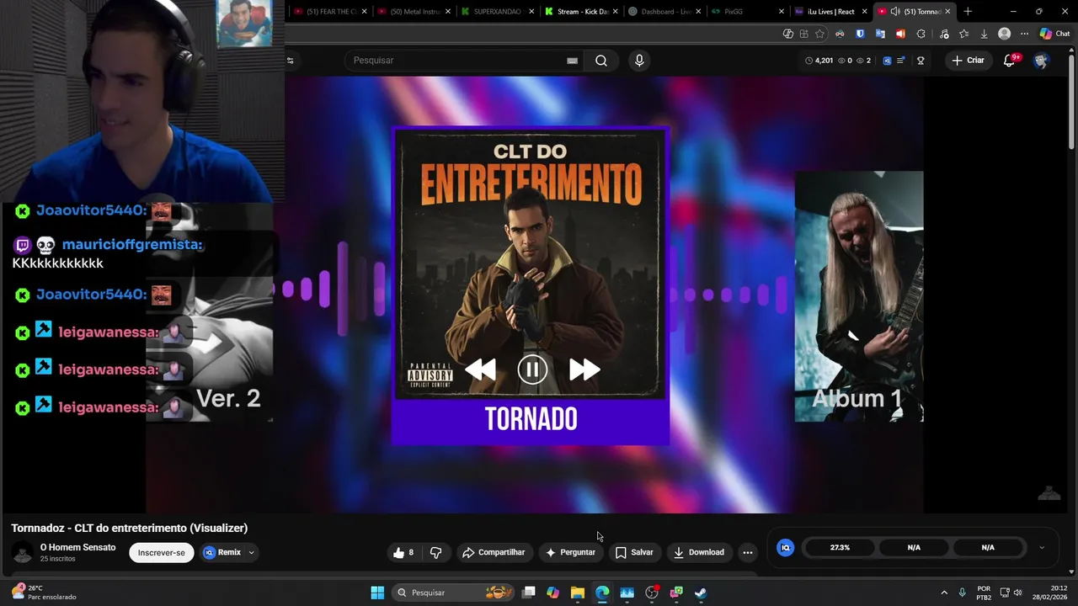
Task: Click the YouTube search magnifier button
Action: [x=601, y=61]
